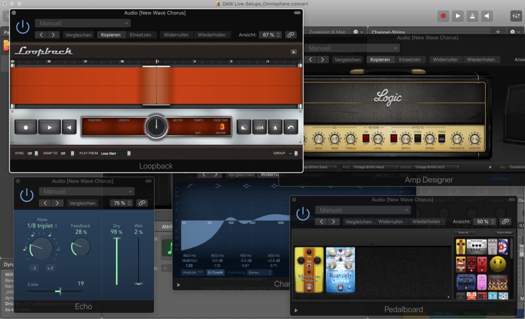Click the Echo Note knob
Viewport: 525px width, 319px height.
pos(41,248)
